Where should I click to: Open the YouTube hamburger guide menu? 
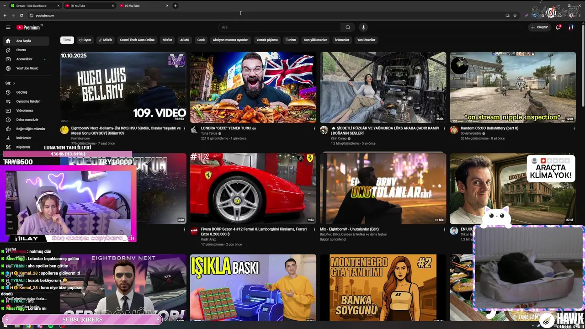[x=8, y=27]
